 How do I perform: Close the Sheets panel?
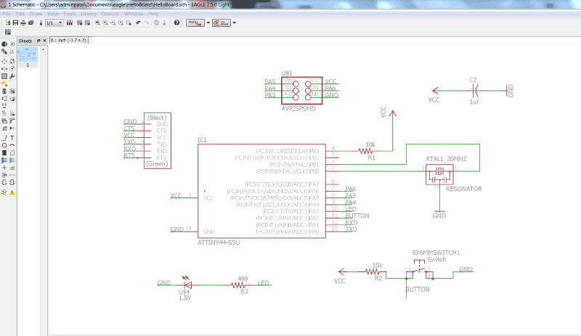coord(44,41)
